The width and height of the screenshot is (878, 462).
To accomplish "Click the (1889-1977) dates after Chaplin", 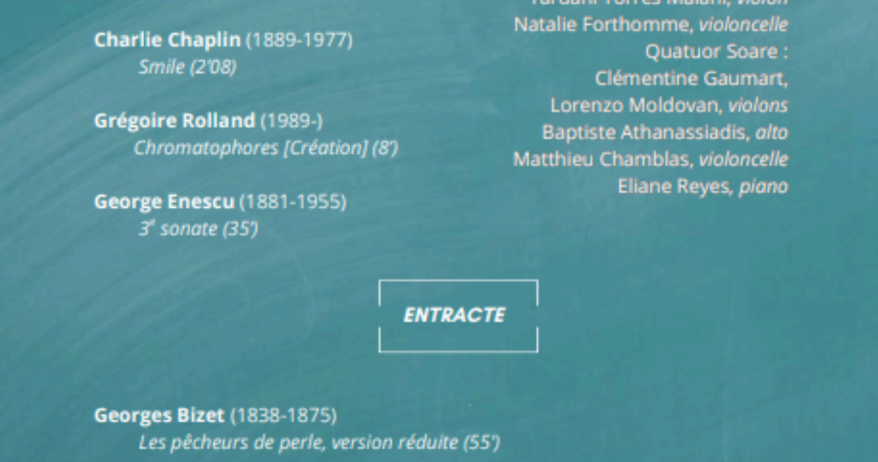I will 299,41.
